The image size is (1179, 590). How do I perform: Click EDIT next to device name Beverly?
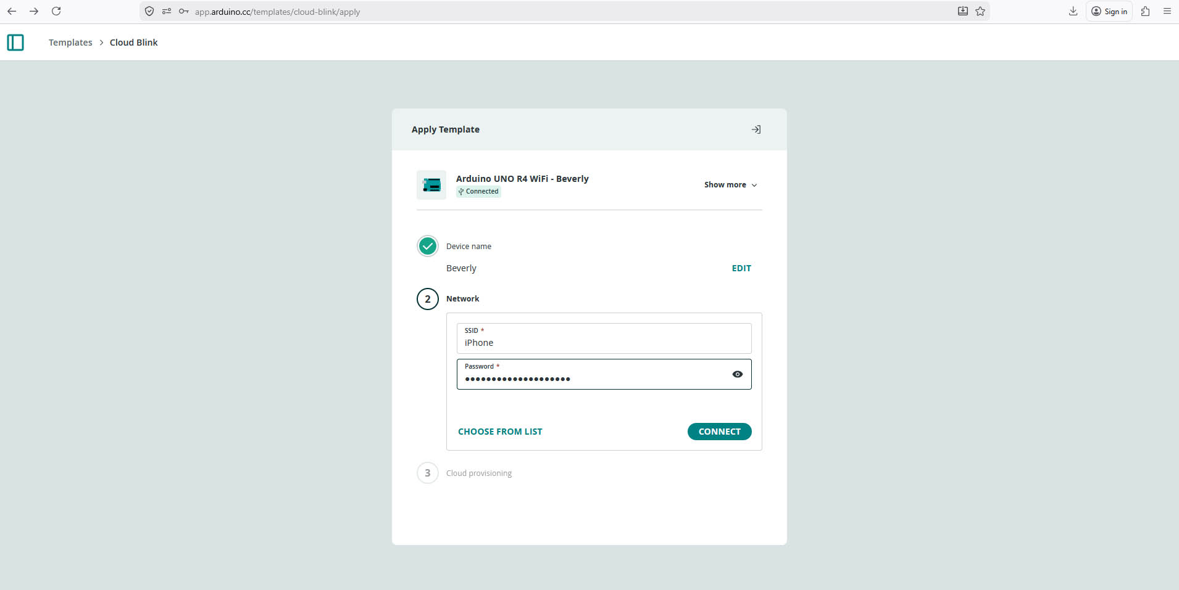pos(741,268)
